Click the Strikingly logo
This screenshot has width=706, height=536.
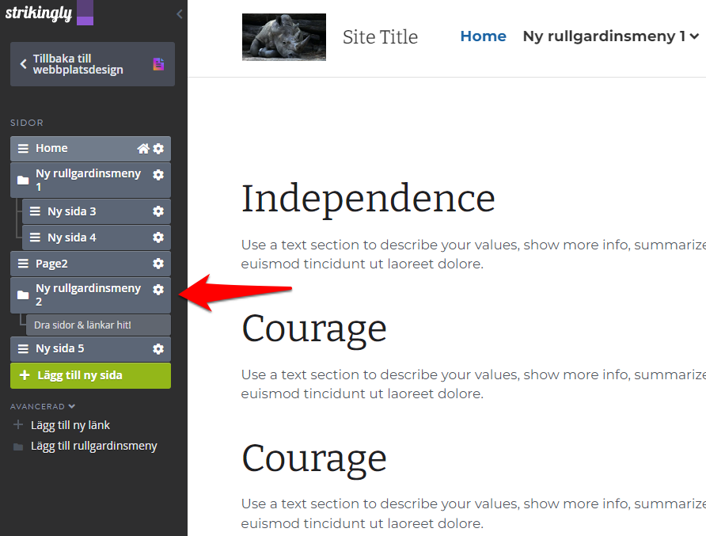[x=39, y=13]
